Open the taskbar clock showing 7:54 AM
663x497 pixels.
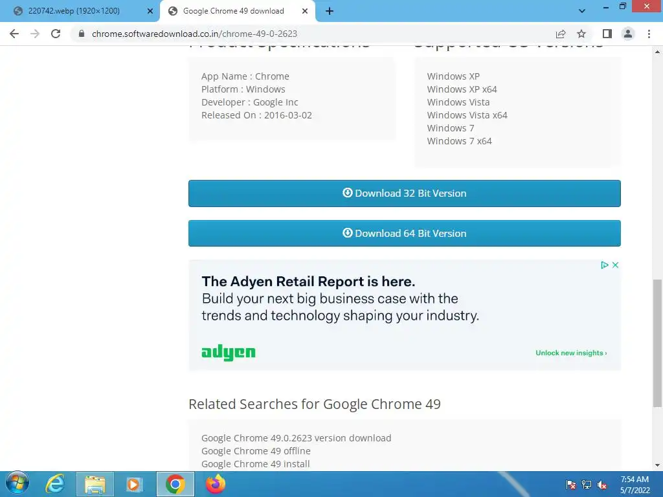[x=635, y=485]
